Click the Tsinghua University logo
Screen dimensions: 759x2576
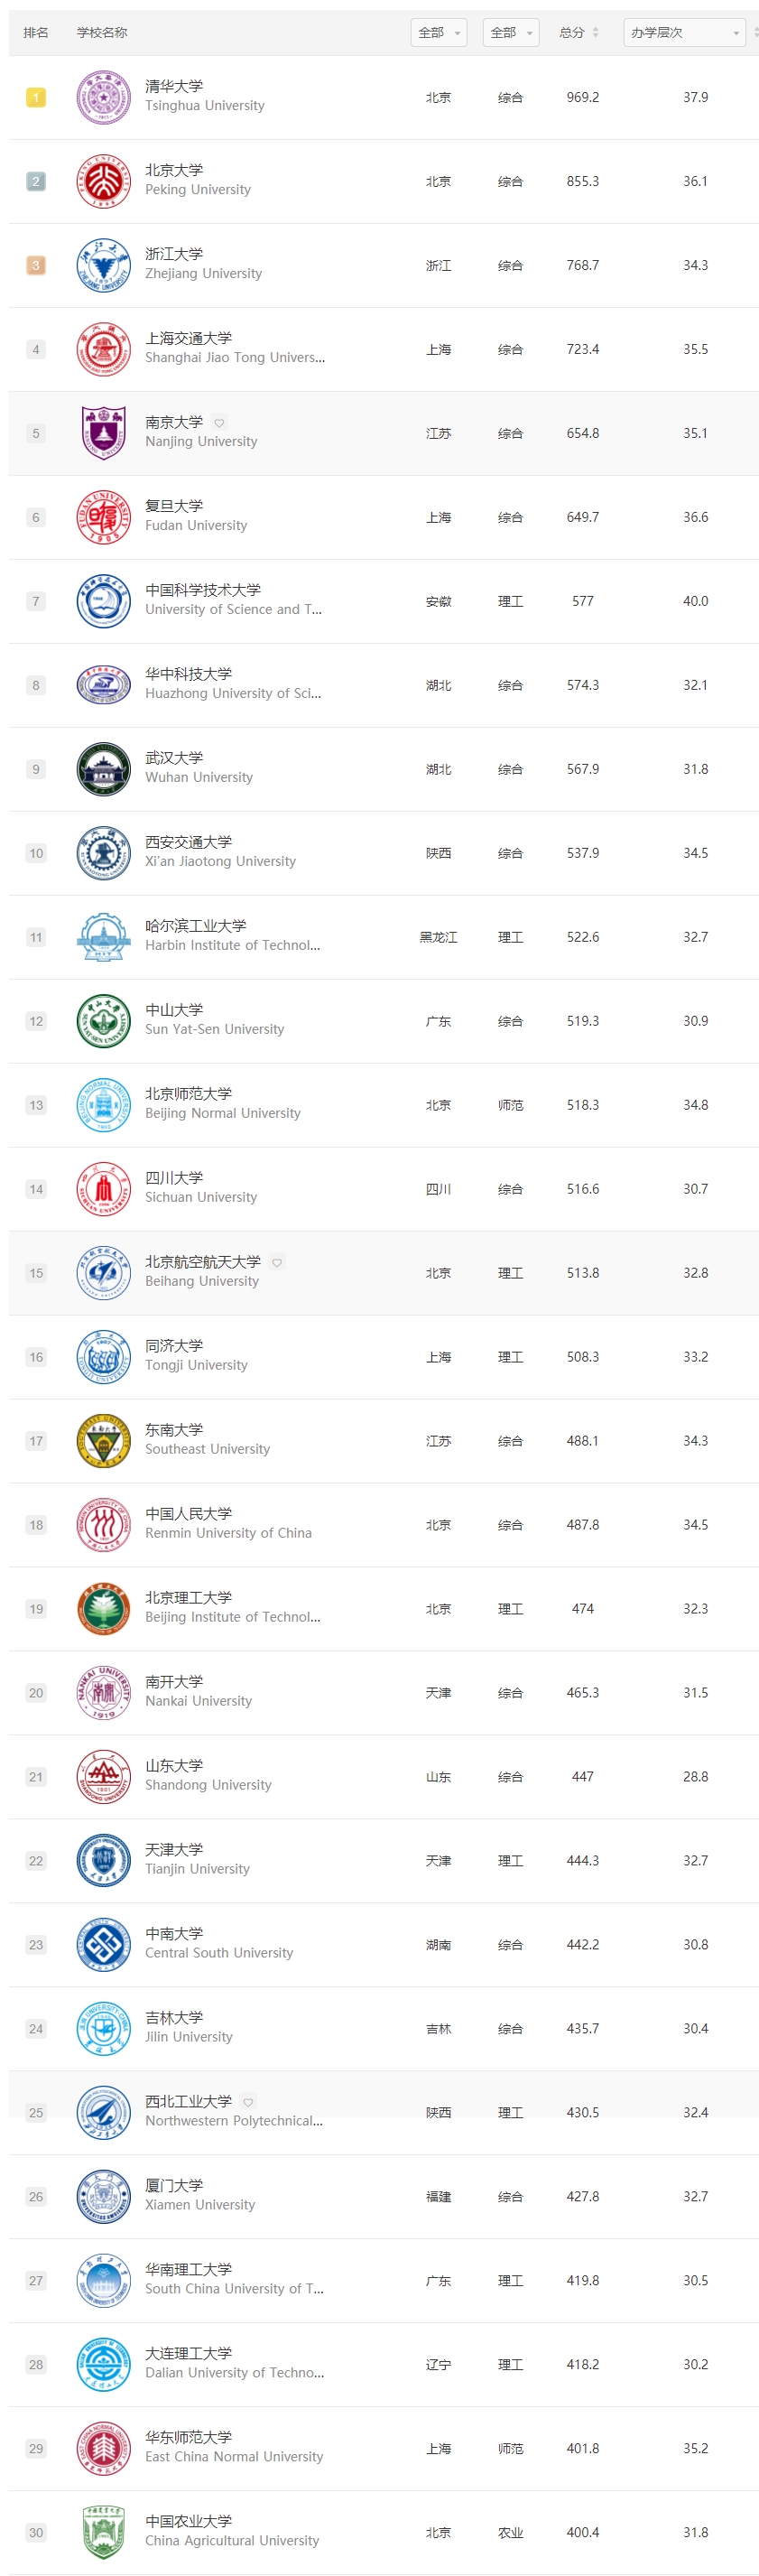click(103, 97)
